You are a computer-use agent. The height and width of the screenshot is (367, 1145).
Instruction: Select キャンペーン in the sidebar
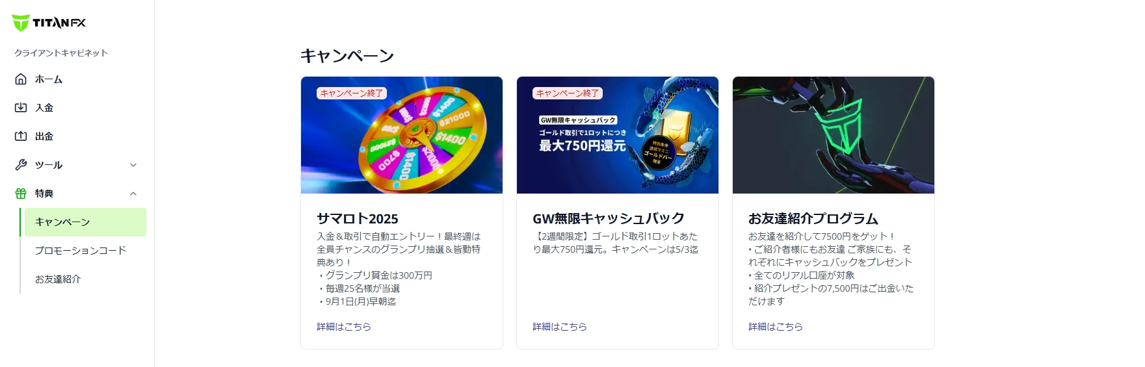[x=84, y=222]
